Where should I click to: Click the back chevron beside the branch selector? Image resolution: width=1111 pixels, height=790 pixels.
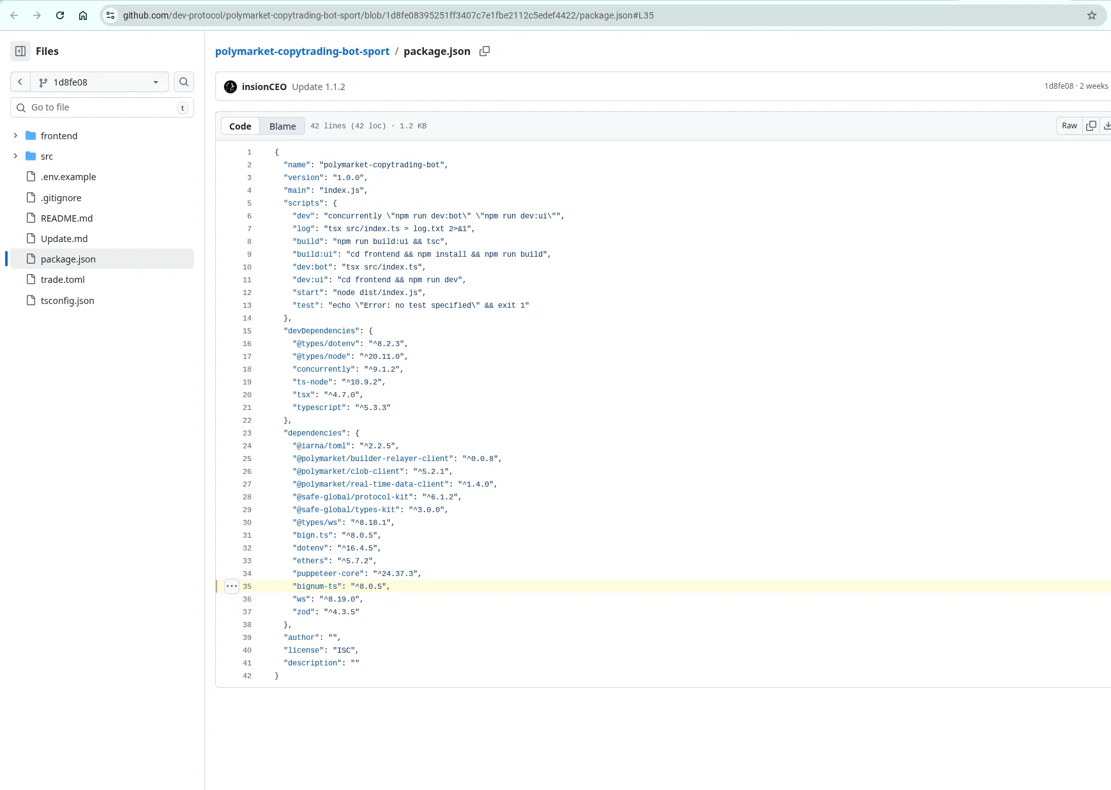point(21,82)
